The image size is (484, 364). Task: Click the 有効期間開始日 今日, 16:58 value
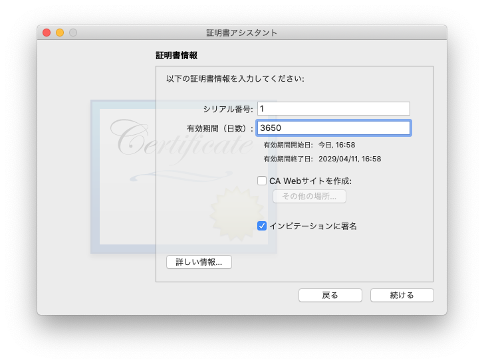coord(337,145)
